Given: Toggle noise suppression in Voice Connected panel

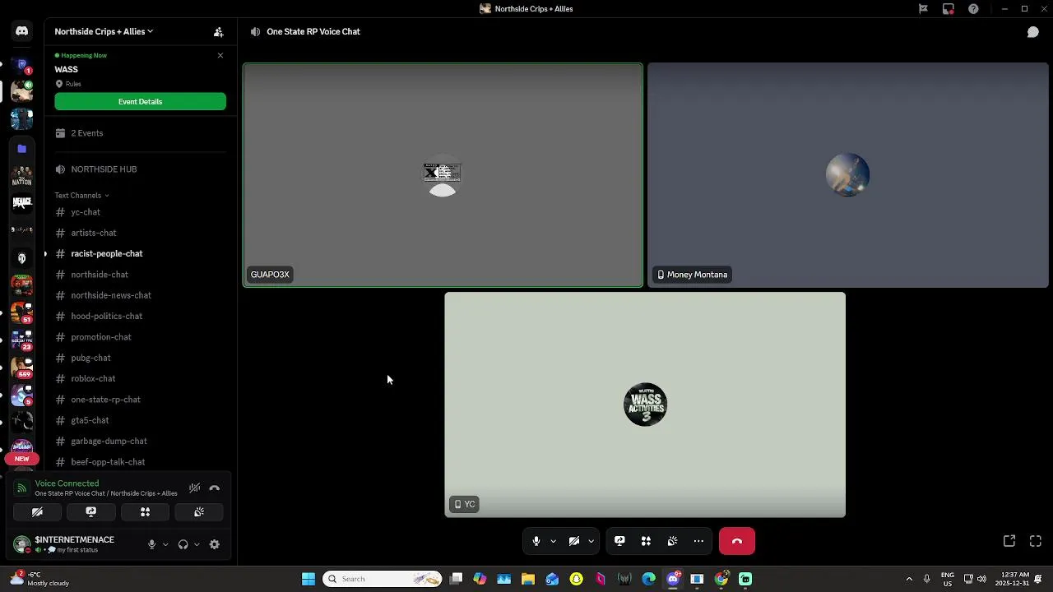Looking at the screenshot, I should (x=194, y=488).
